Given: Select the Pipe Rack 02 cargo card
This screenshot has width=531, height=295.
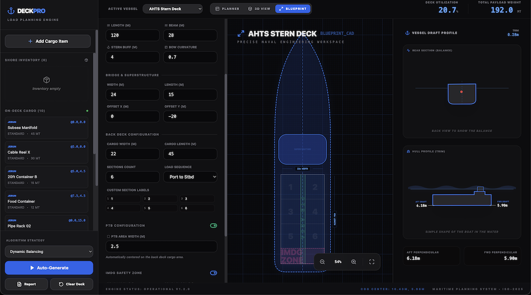Looking at the screenshot, I should [x=46, y=223].
